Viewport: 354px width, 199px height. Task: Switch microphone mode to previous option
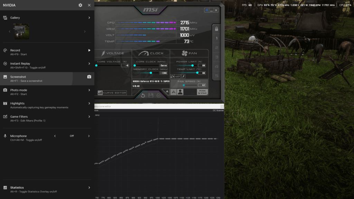(55, 136)
